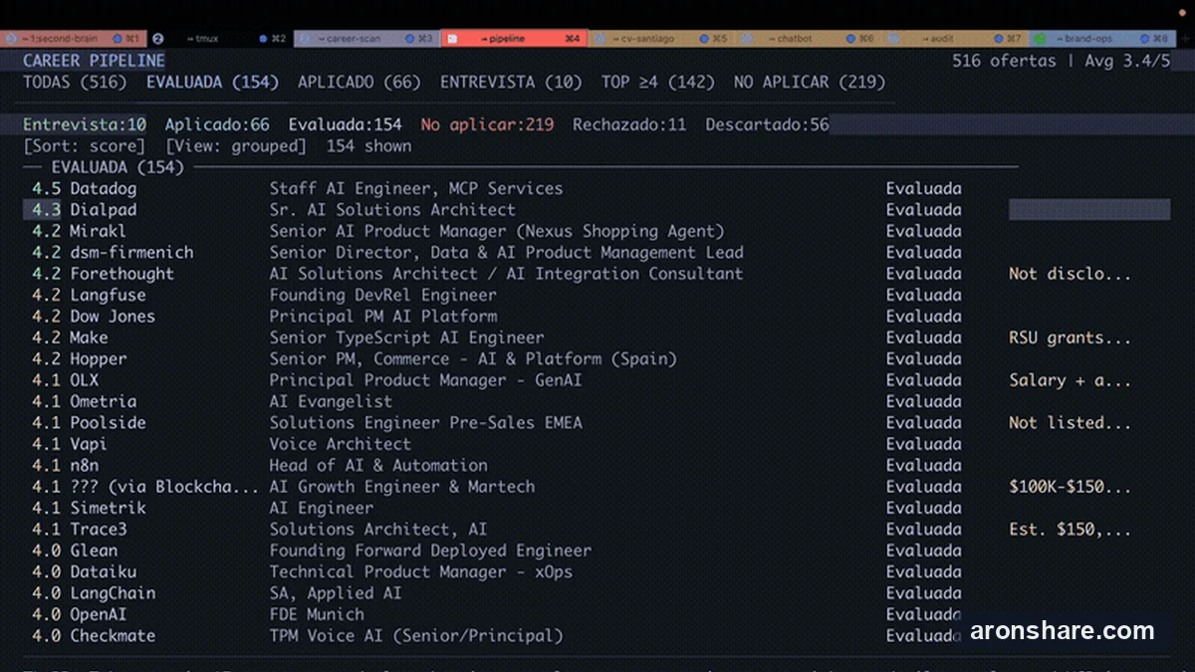Select the APLICADO (66) filter tab
This screenshot has height=672, width=1195.
click(x=359, y=83)
